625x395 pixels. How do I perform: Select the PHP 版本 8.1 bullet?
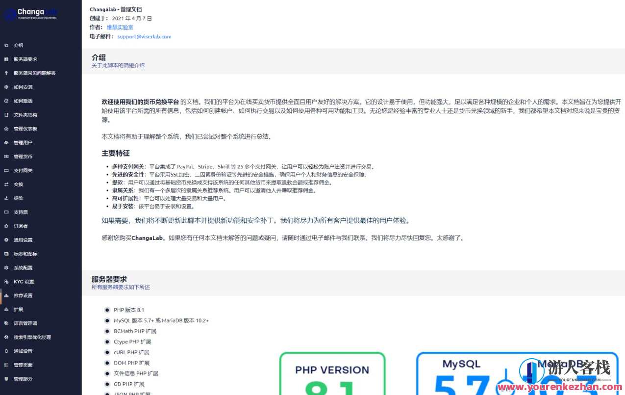point(107,310)
